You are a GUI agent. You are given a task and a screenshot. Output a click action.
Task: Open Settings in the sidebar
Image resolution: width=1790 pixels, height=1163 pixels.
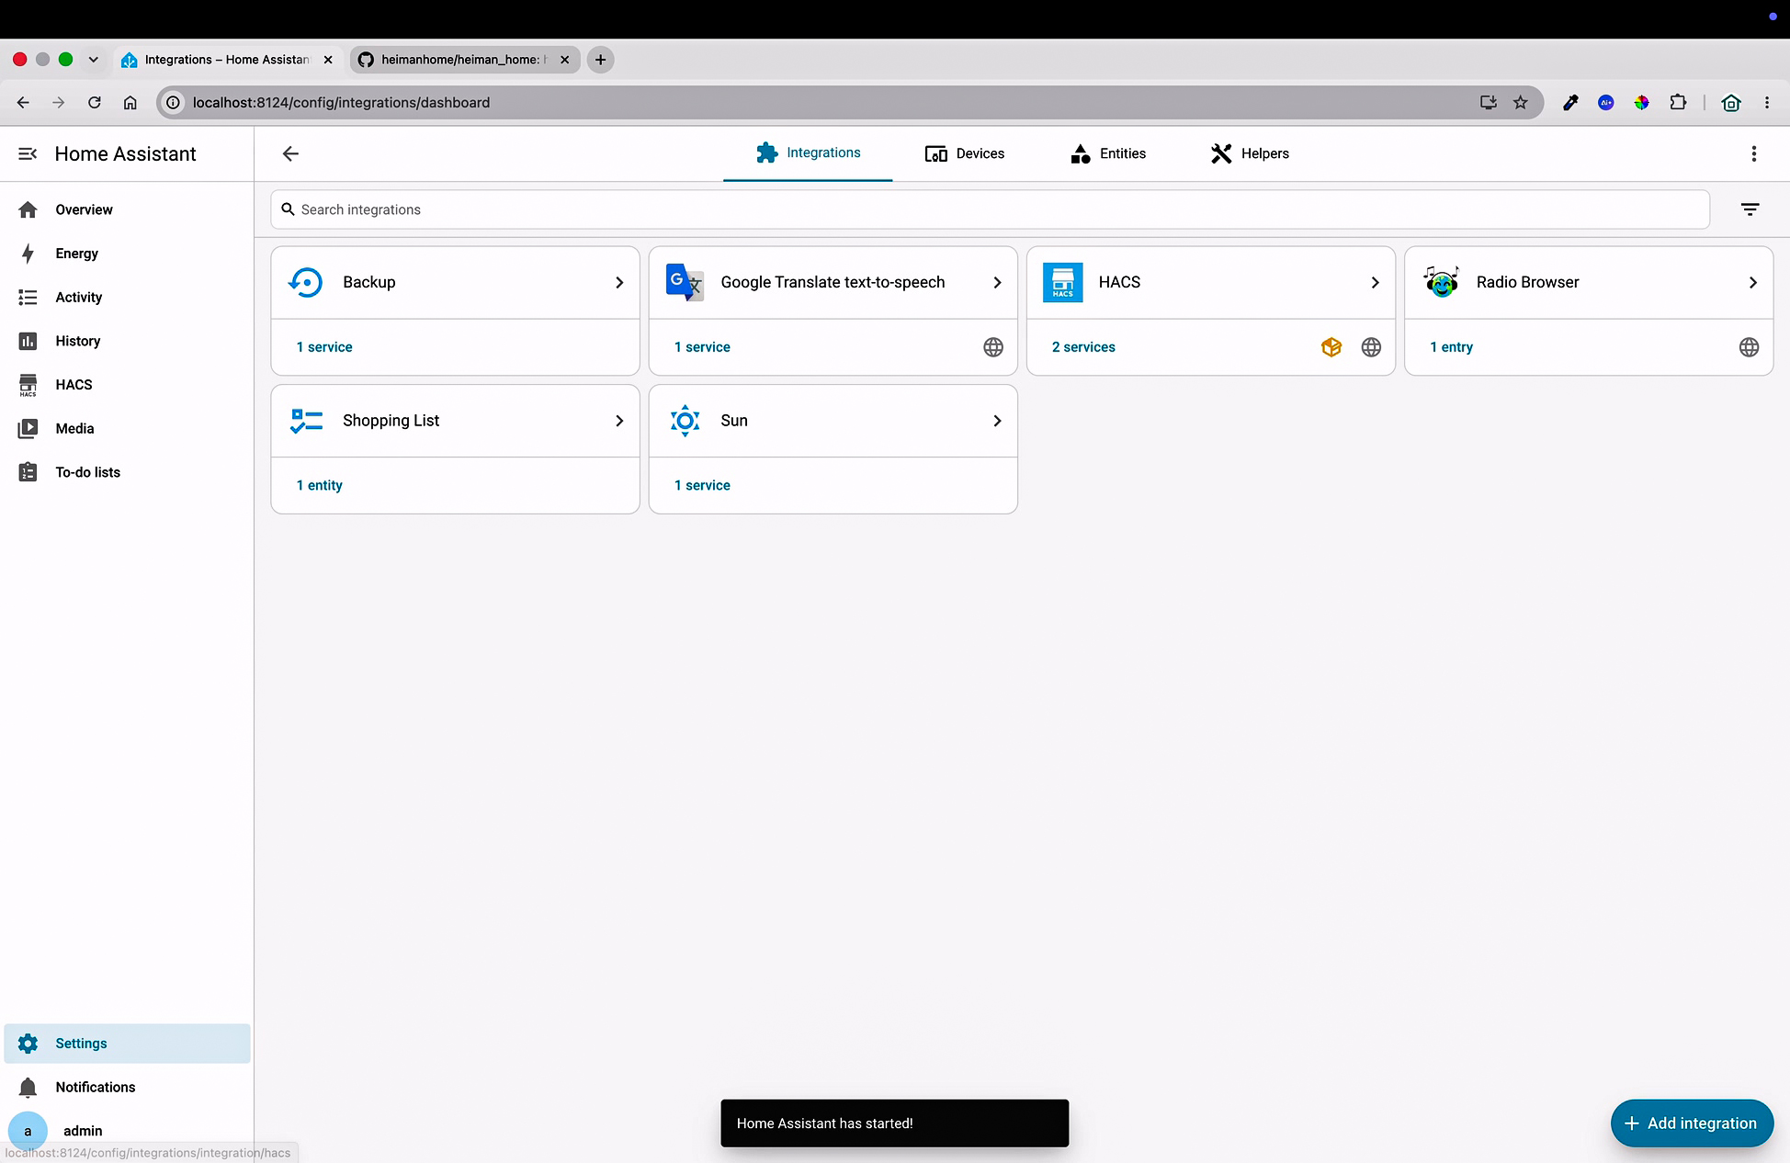coord(127,1044)
